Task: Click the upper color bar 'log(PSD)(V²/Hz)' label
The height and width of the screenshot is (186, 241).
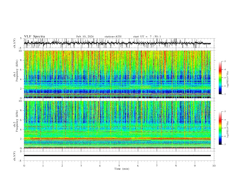Action: 228,79
